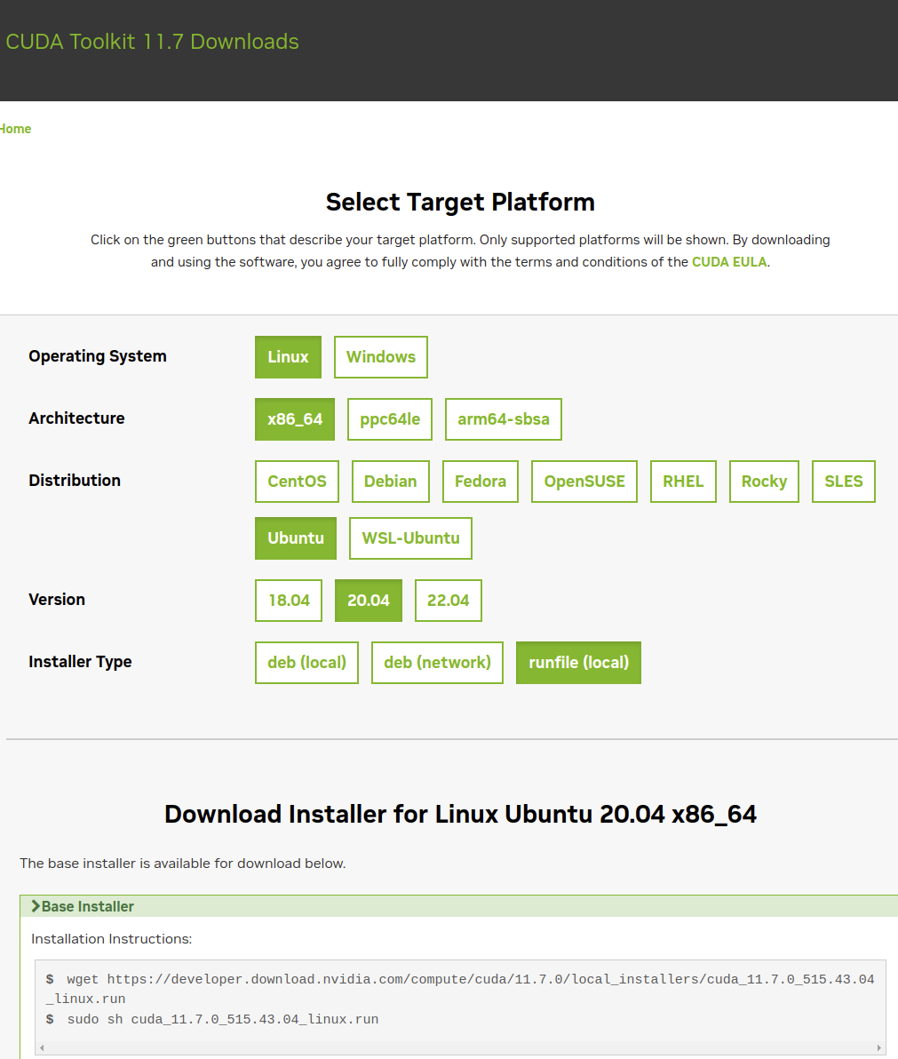Pick CentOS distribution
Image resolution: width=898 pixels, height=1059 pixels.
(x=297, y=481)
